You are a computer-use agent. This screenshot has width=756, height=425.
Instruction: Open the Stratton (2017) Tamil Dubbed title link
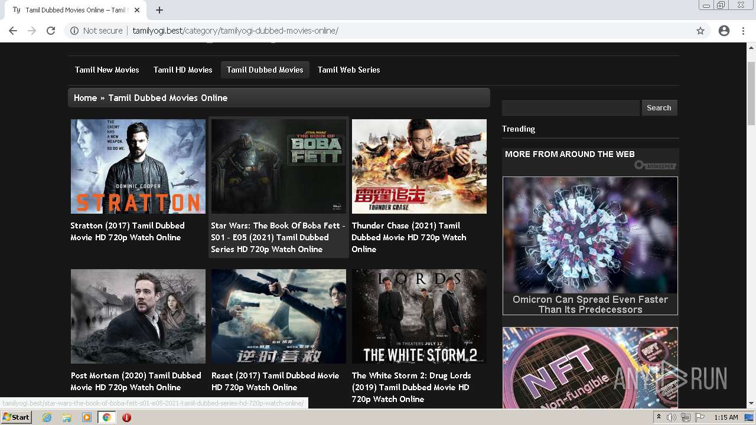pos(128,231)
